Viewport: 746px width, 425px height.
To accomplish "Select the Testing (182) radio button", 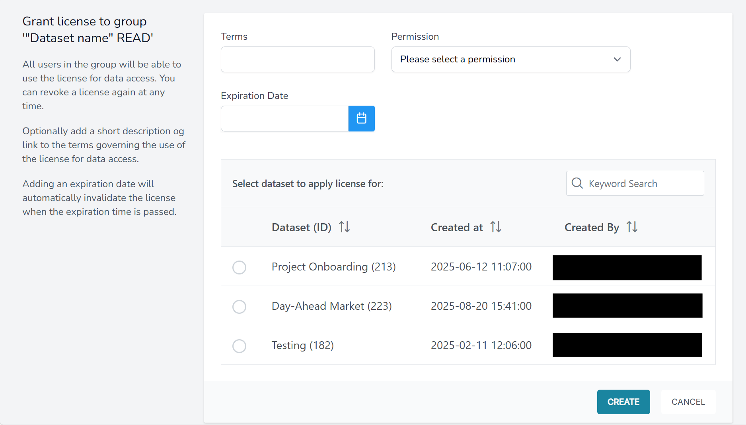I will (x=239, y=346).
